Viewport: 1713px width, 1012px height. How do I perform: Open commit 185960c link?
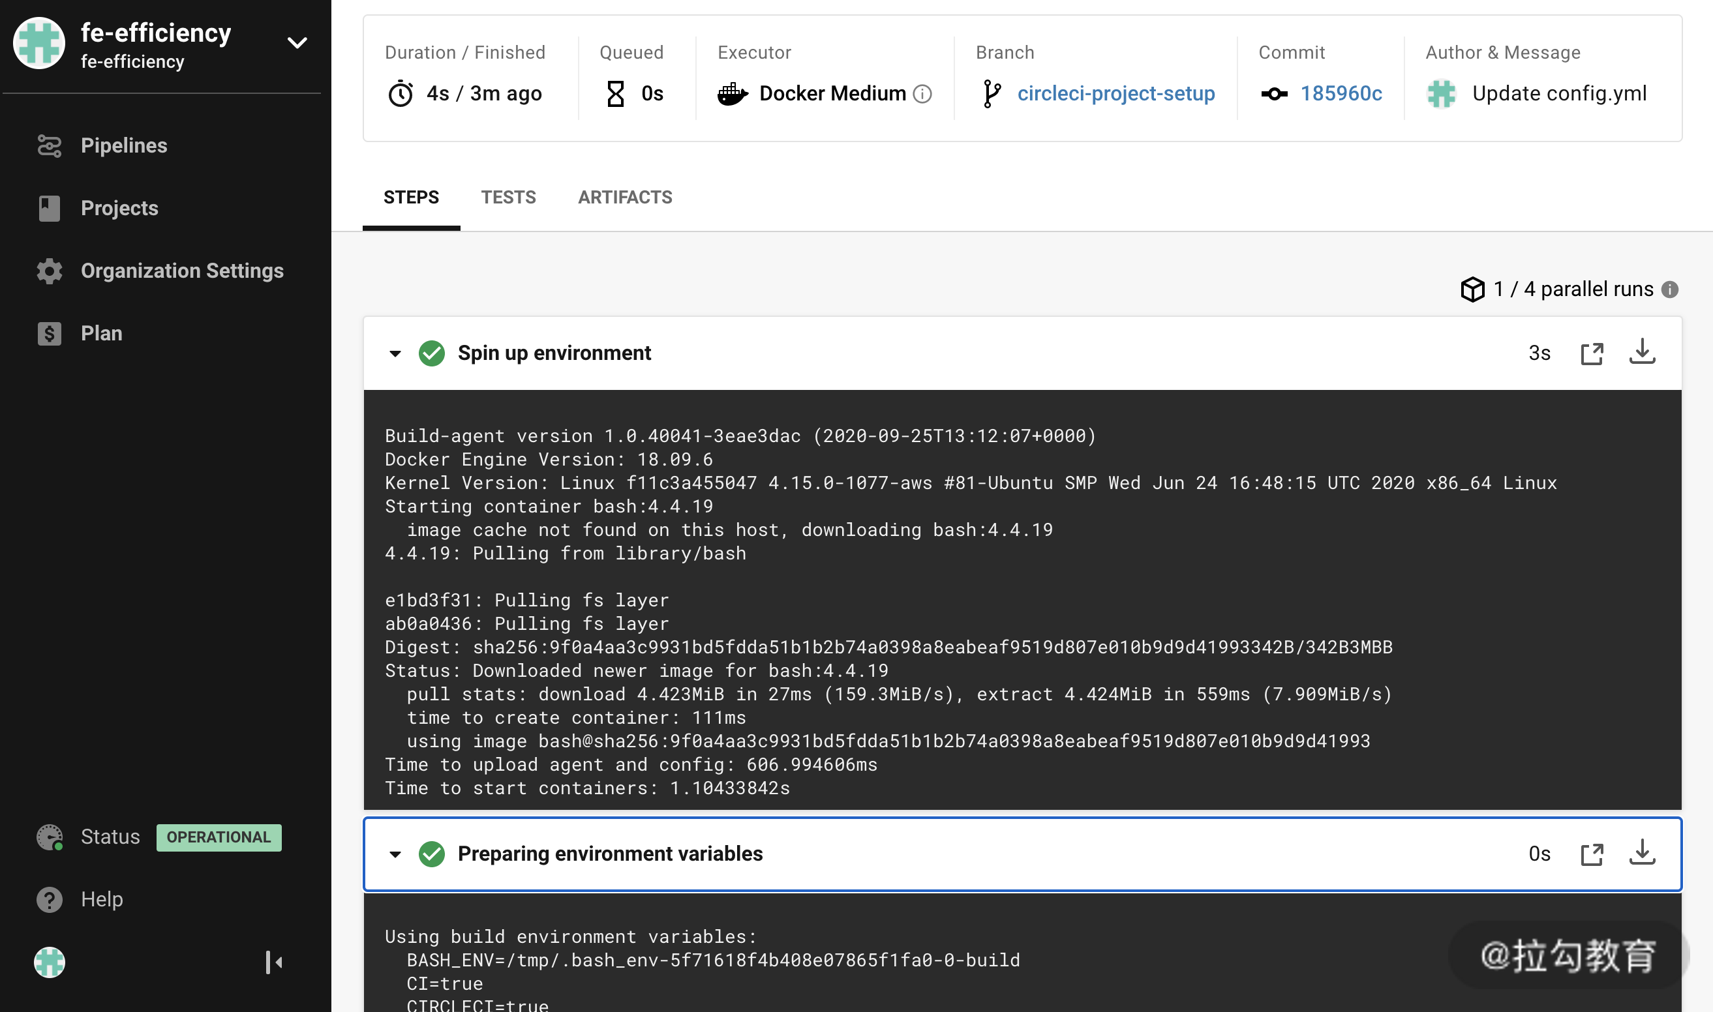pyautogui.click(x=1341, y=93)
